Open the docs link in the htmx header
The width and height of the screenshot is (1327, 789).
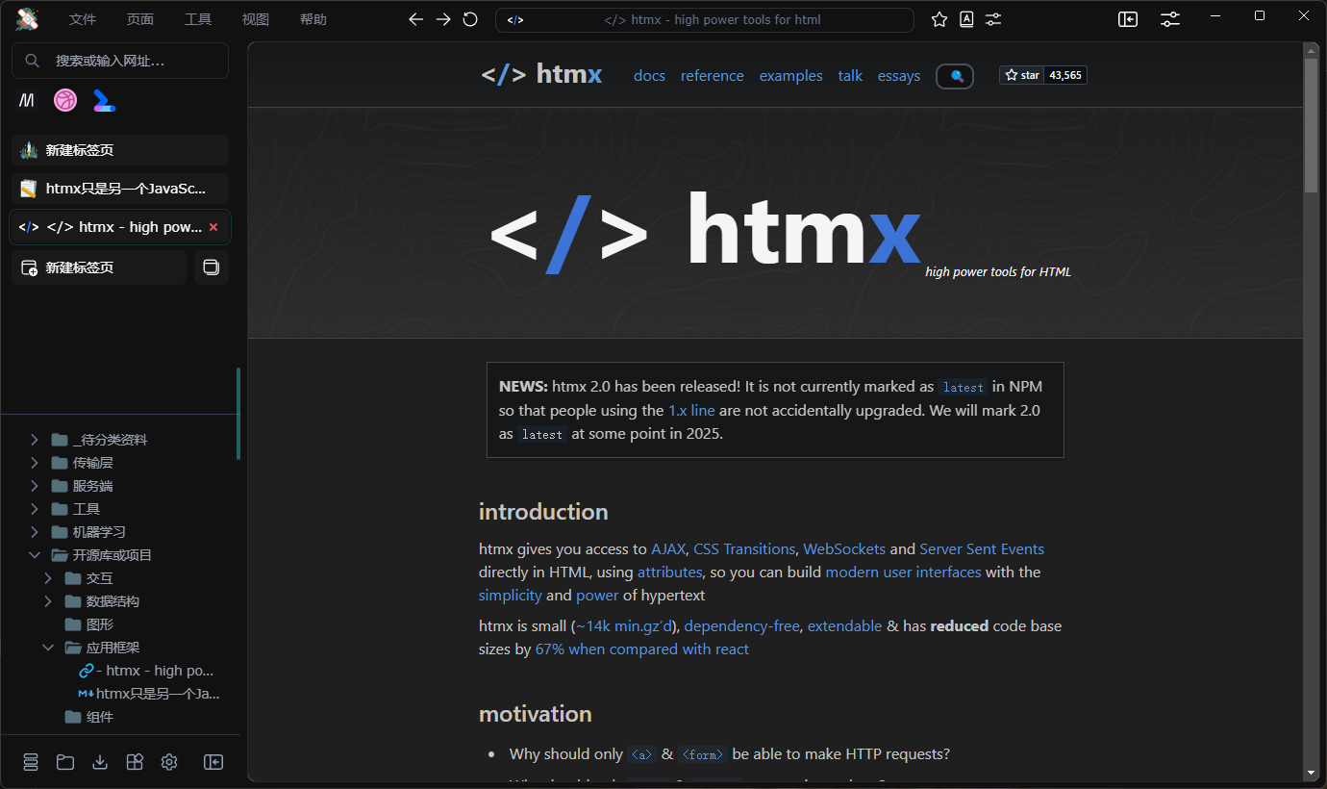pyautogui.click(x=649, y=76)
